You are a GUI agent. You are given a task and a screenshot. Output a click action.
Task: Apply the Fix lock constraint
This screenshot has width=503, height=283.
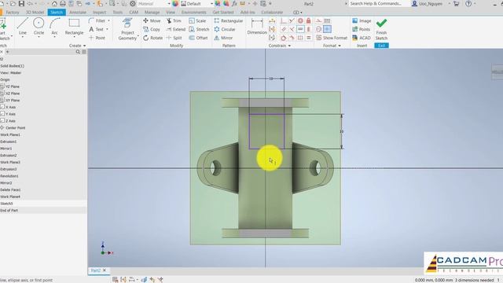[309, 21]
